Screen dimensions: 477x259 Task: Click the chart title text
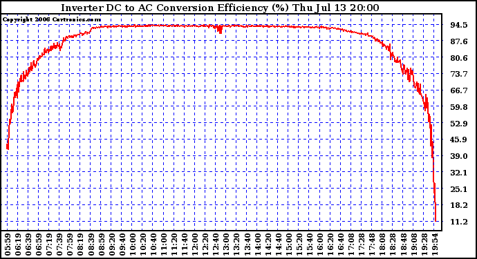(220, 8)
